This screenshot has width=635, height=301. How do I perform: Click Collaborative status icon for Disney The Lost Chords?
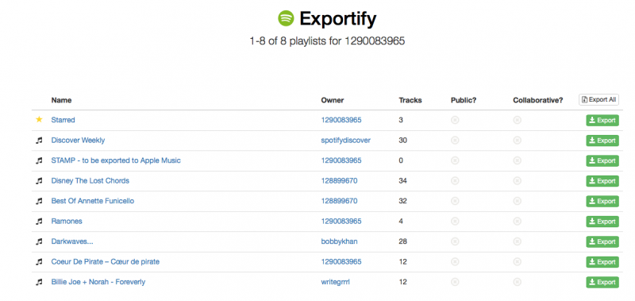(x=518, y=181)
